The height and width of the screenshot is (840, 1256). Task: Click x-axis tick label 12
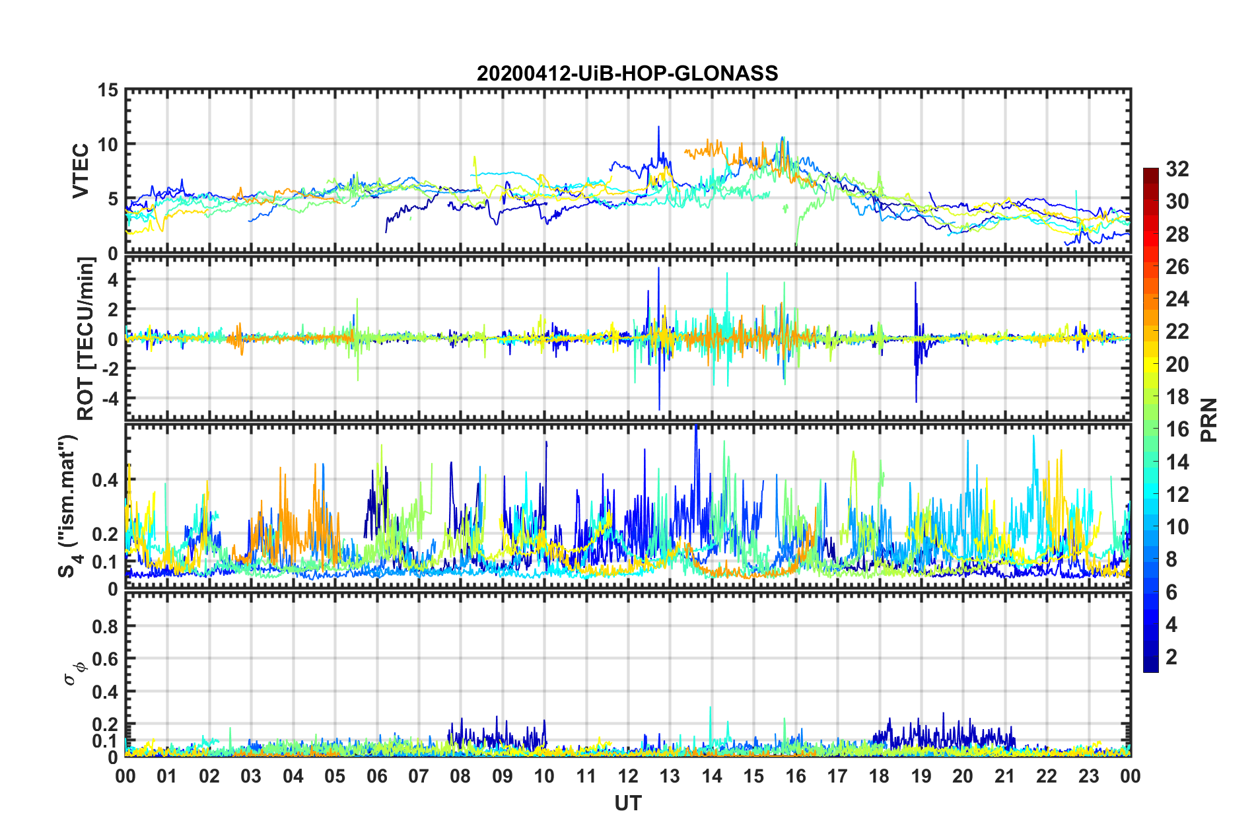[628, 776]
